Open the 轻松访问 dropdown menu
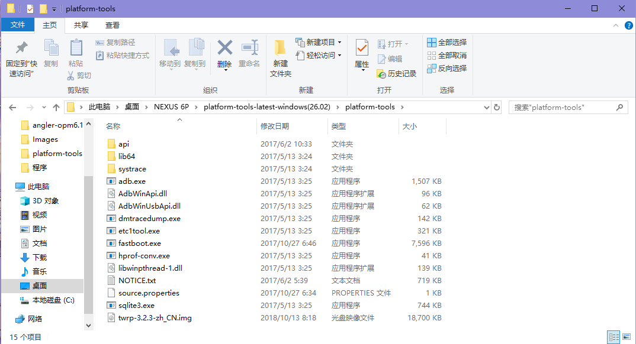Screen dimensions: 636x344 [339, 56]
